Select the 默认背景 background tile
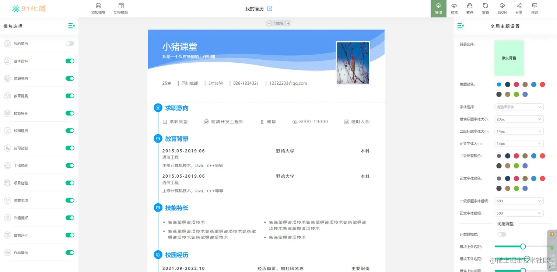This screenshot has height=272, width=557. (509, 58)
